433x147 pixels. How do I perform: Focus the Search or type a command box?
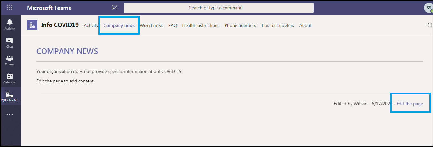tap(219, 8)
